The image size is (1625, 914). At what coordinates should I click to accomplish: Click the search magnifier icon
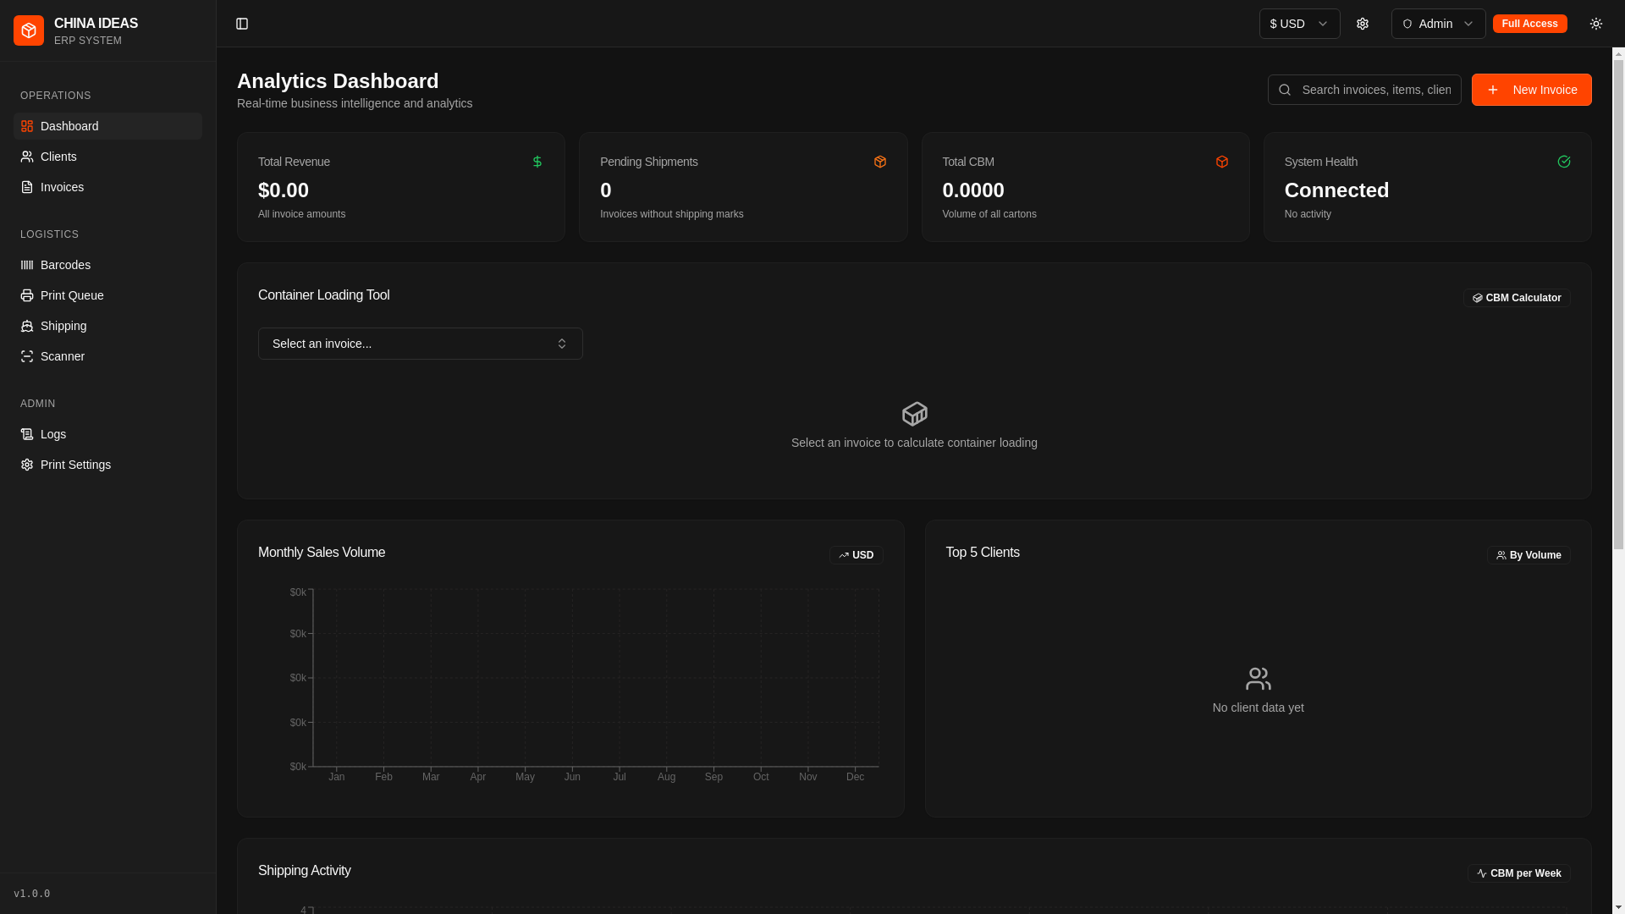coord(1285,90)
